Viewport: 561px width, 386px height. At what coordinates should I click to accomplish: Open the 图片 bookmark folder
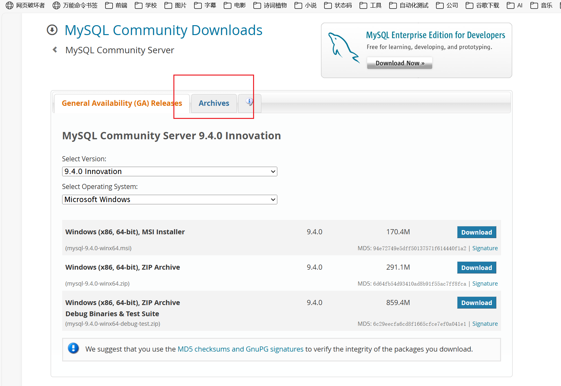click(176, 5)
